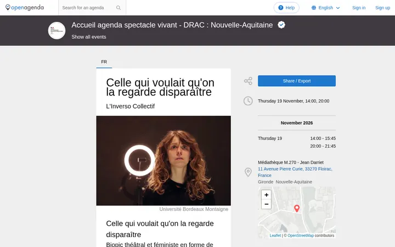Screen dimensions: 395x247
Task: Click the location pin icon beside address
Action: (248, 172)
